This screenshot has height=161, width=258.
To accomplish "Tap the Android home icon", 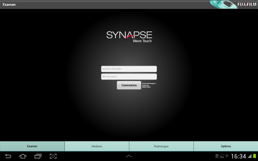I will pyautogui.click(x=23, y=156).
